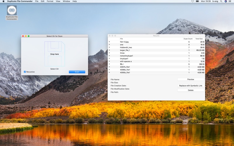Expand the 4096b_file1 row

tap(109, 69)
